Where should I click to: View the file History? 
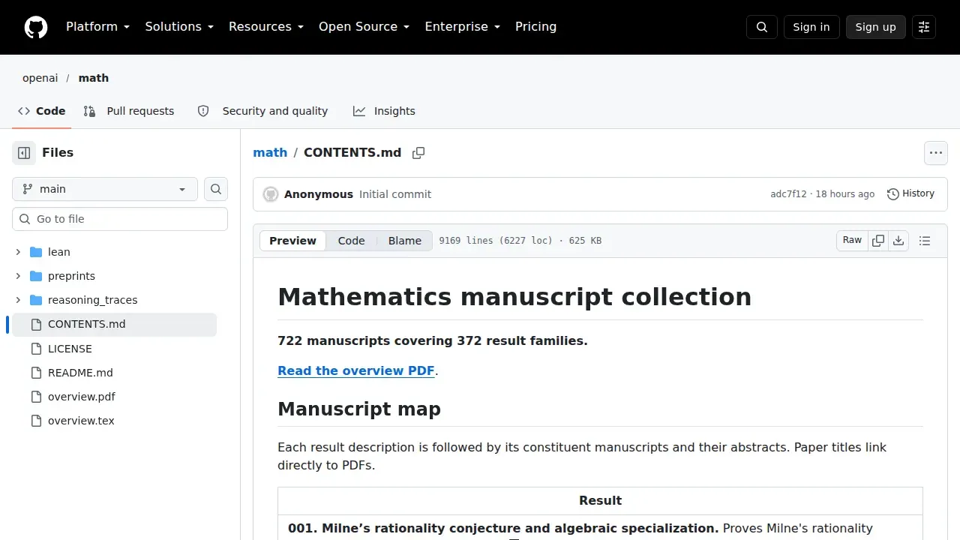click(x=910, y=193)
